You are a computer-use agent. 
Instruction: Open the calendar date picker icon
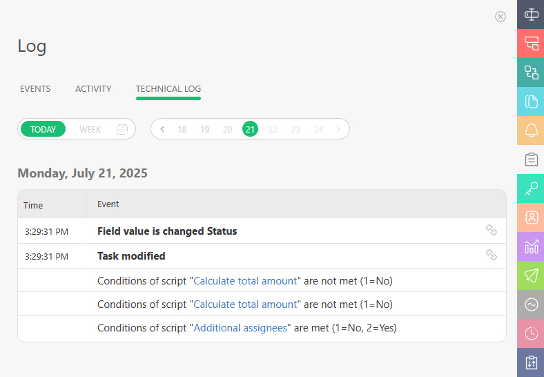tap(122, 129)
